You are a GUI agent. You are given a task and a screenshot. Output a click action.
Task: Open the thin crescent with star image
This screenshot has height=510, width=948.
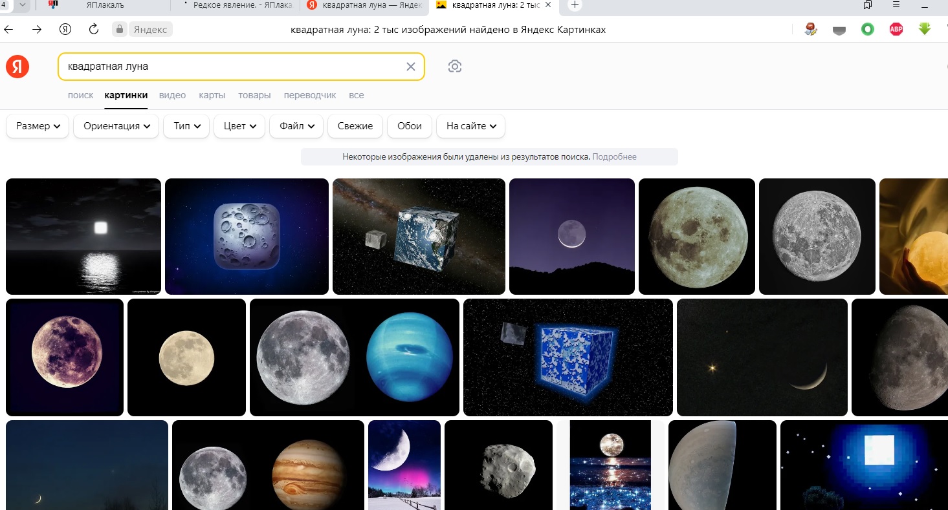762,357
